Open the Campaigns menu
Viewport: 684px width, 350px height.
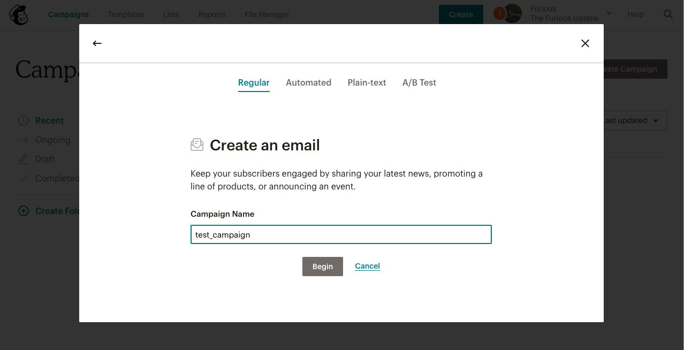pos(69,14)
